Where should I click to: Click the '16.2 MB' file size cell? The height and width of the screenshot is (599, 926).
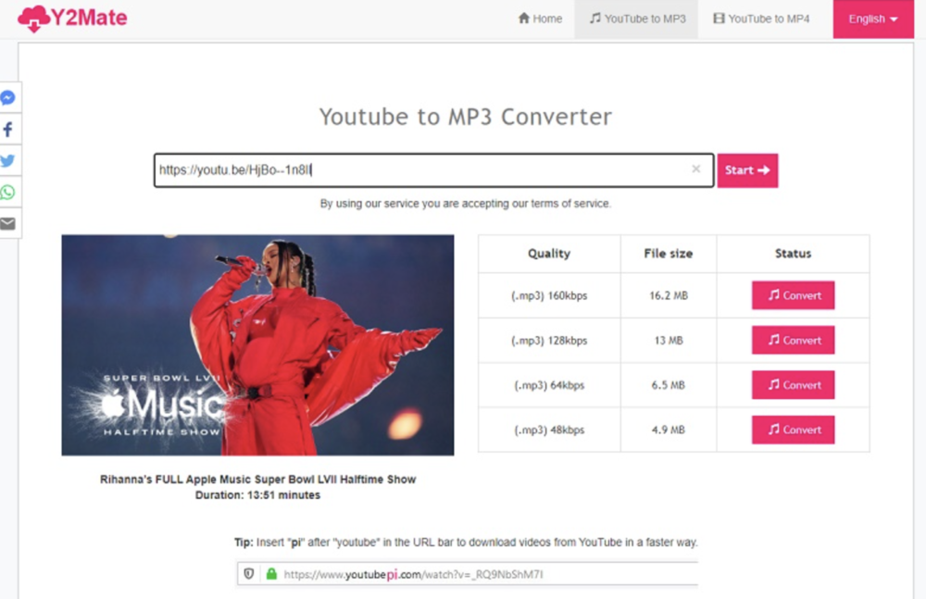click(x=669, y=295)
